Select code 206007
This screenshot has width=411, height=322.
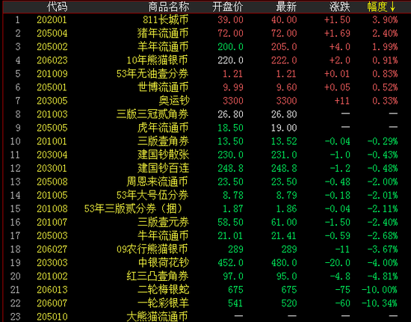[x=52, y=303]
